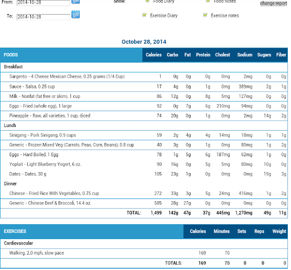This screenshot has width=291, height=270.
Task: Click the Walking, 2.0 mph, slow pace entry
Action: 36,253
